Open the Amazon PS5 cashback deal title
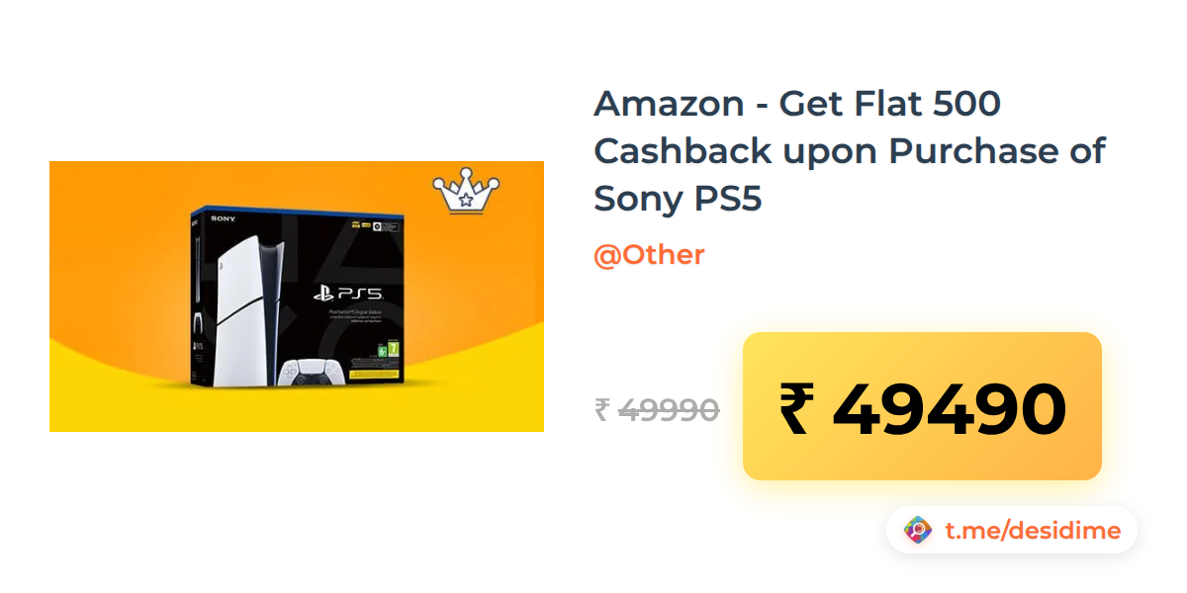 (850, 151)
